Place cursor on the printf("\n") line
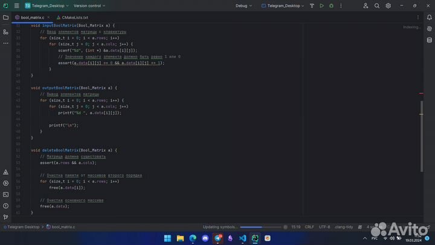Viewport: 435px width, 245px height. click(64, 125)
